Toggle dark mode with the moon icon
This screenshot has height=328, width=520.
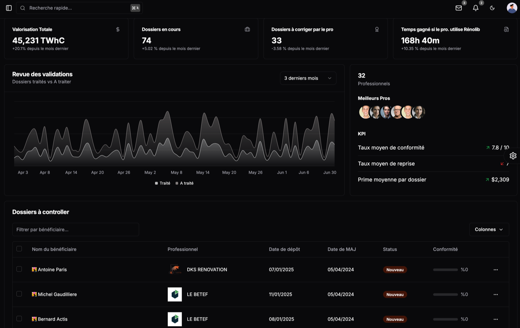point(492,8)
